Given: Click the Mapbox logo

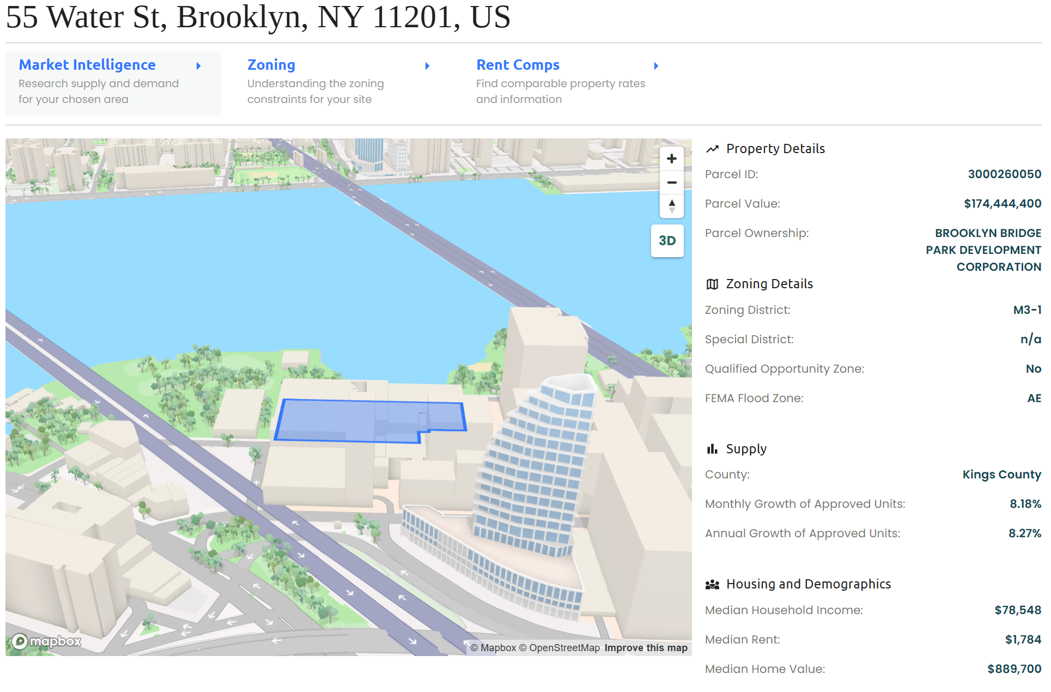Looking at the screenshot, I should click(x=47, y=641).
